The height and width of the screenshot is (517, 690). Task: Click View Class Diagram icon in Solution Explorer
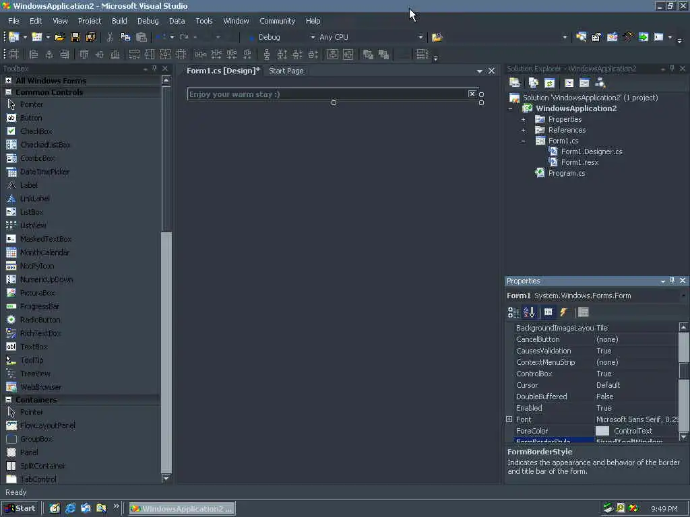coord(600,83)
